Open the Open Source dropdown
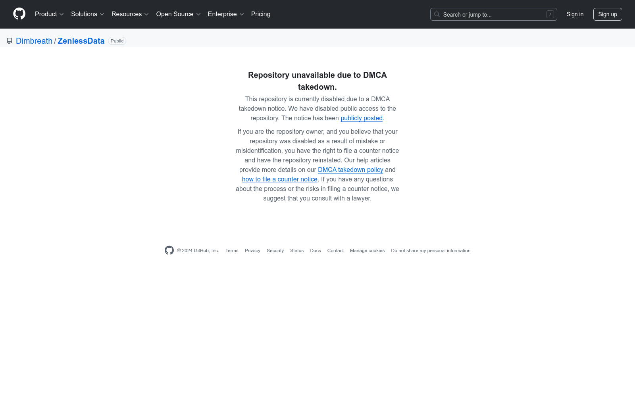635x397 pixels. pos(179,14)
